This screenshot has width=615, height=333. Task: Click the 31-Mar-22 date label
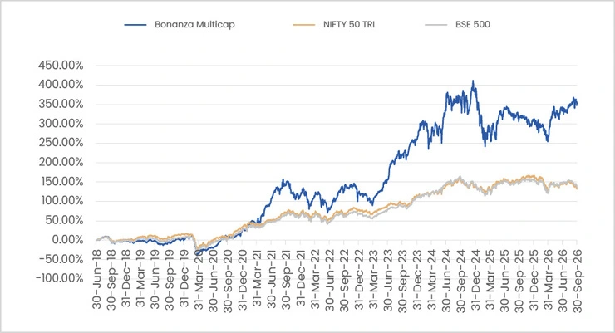pos(315,279)
